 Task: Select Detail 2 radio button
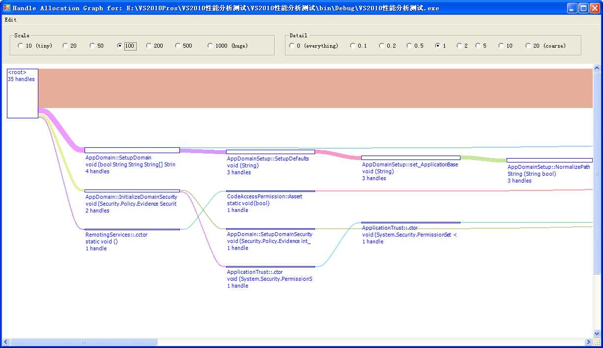[462, 46]
